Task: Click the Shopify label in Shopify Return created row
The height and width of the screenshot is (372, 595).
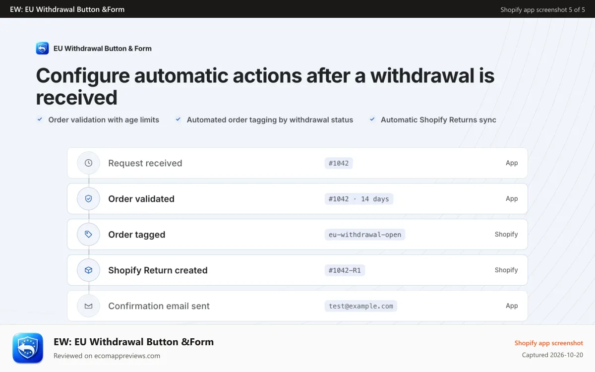Action: (x=506, y=270)
